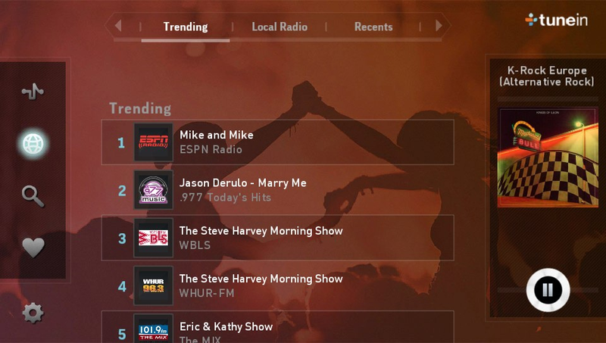
Task: Click rank number 3 in trending list
Action: 122,239
